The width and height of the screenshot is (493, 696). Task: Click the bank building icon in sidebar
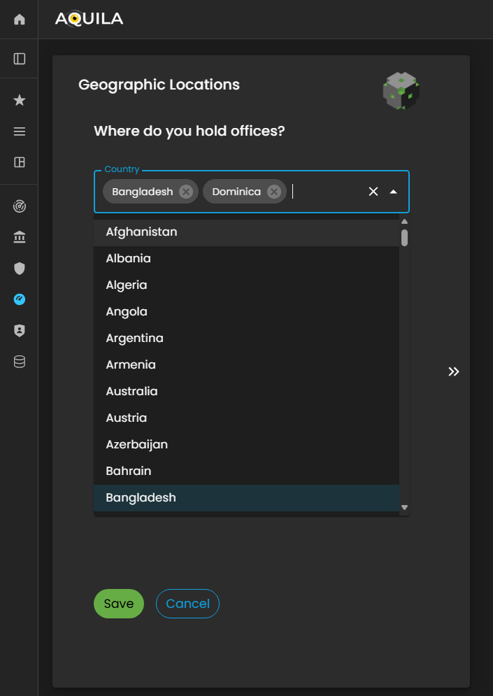(20, 238)
